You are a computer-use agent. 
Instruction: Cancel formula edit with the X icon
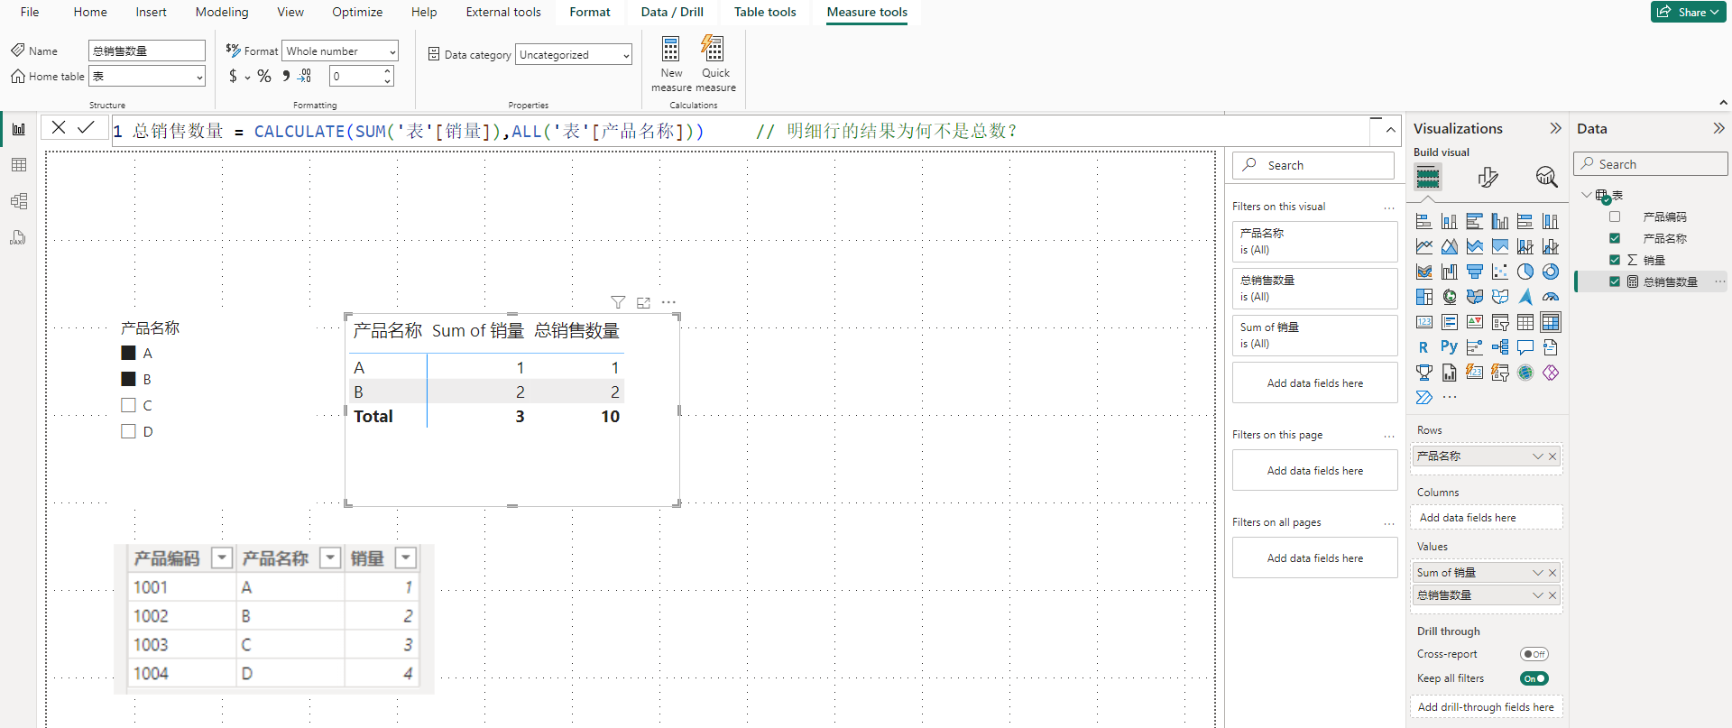tap(59, 128)
